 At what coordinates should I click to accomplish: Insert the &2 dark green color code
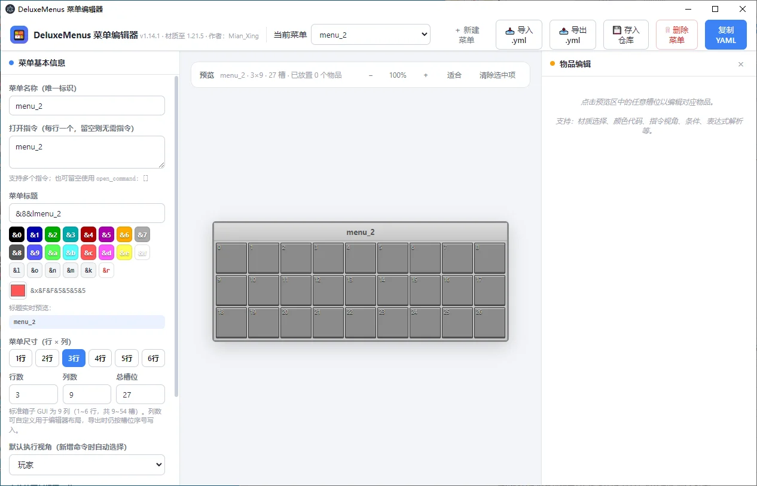[x=53, y=234]
